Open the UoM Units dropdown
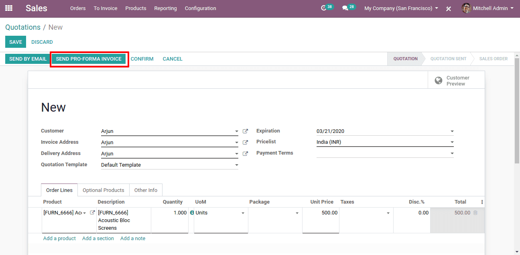This screenshot has width=520, height=255. point(243,213)
